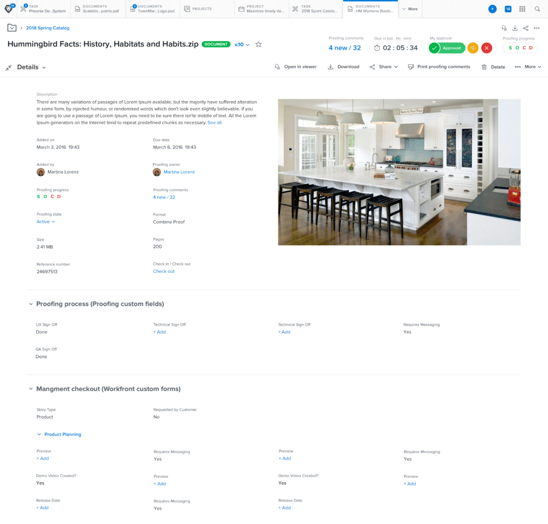
Task: Open the apps grid menu icon
Action: [522, 9]
